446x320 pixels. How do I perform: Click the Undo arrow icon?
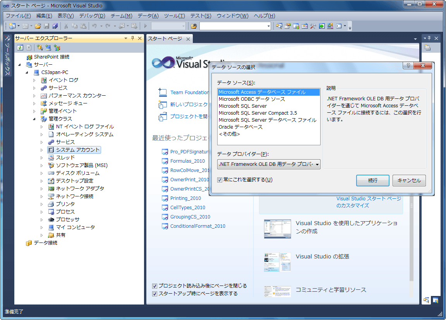(x=94, y=26)
